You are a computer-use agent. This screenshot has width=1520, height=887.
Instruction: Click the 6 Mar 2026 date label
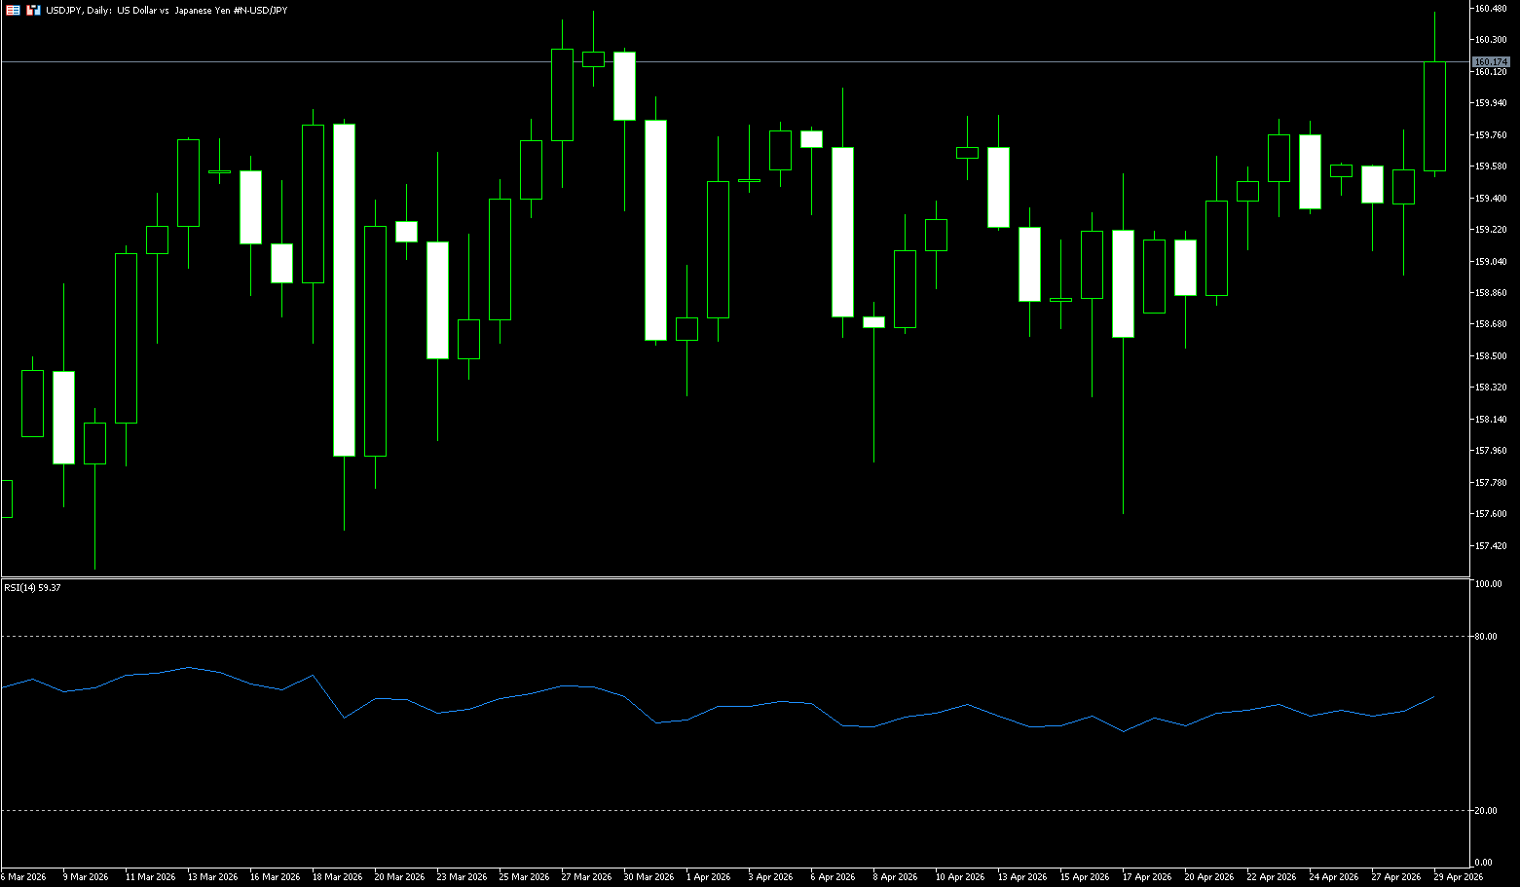tap(23, 877)
